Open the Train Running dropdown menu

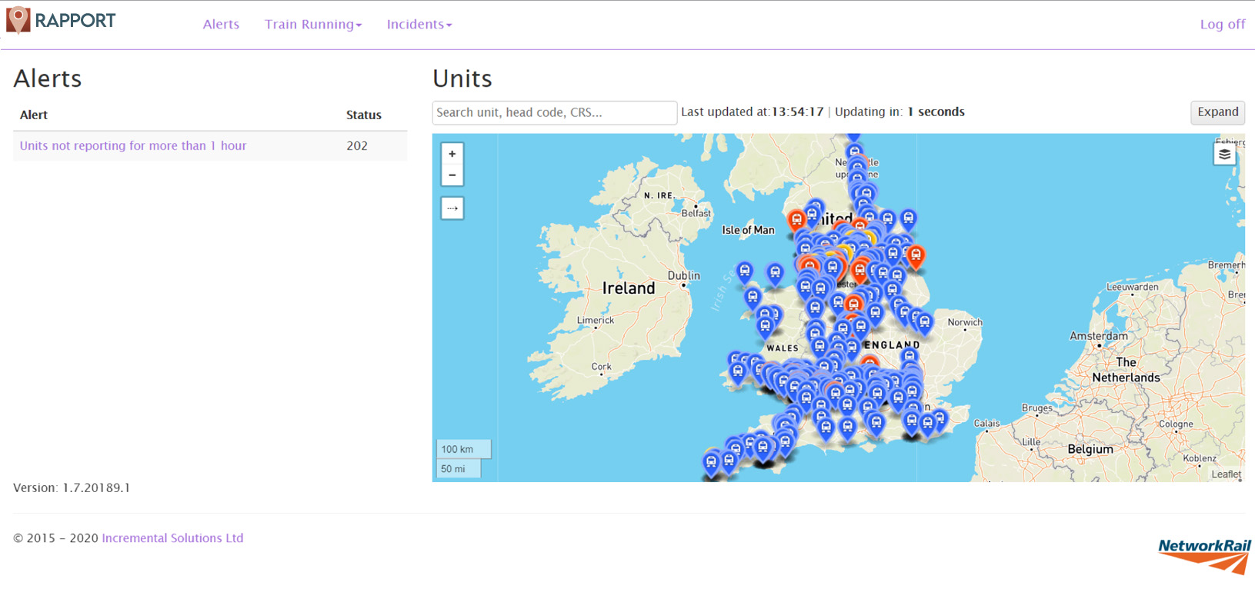point(312,25)
